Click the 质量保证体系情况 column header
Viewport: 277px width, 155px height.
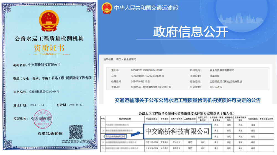click(240, 119)
